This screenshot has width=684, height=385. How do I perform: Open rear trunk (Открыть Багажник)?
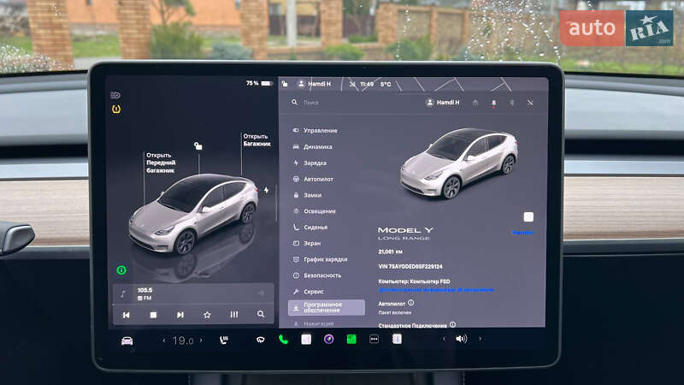click(x=257, y=140)
